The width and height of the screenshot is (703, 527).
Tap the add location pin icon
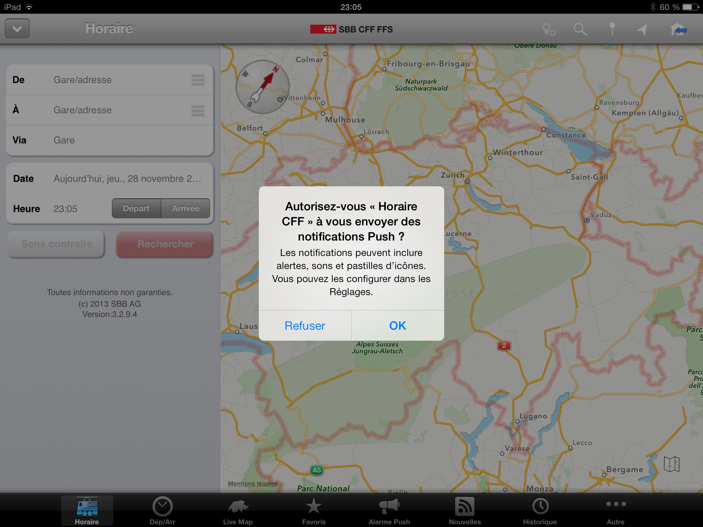pyautogui.click(x=549, y=30)
